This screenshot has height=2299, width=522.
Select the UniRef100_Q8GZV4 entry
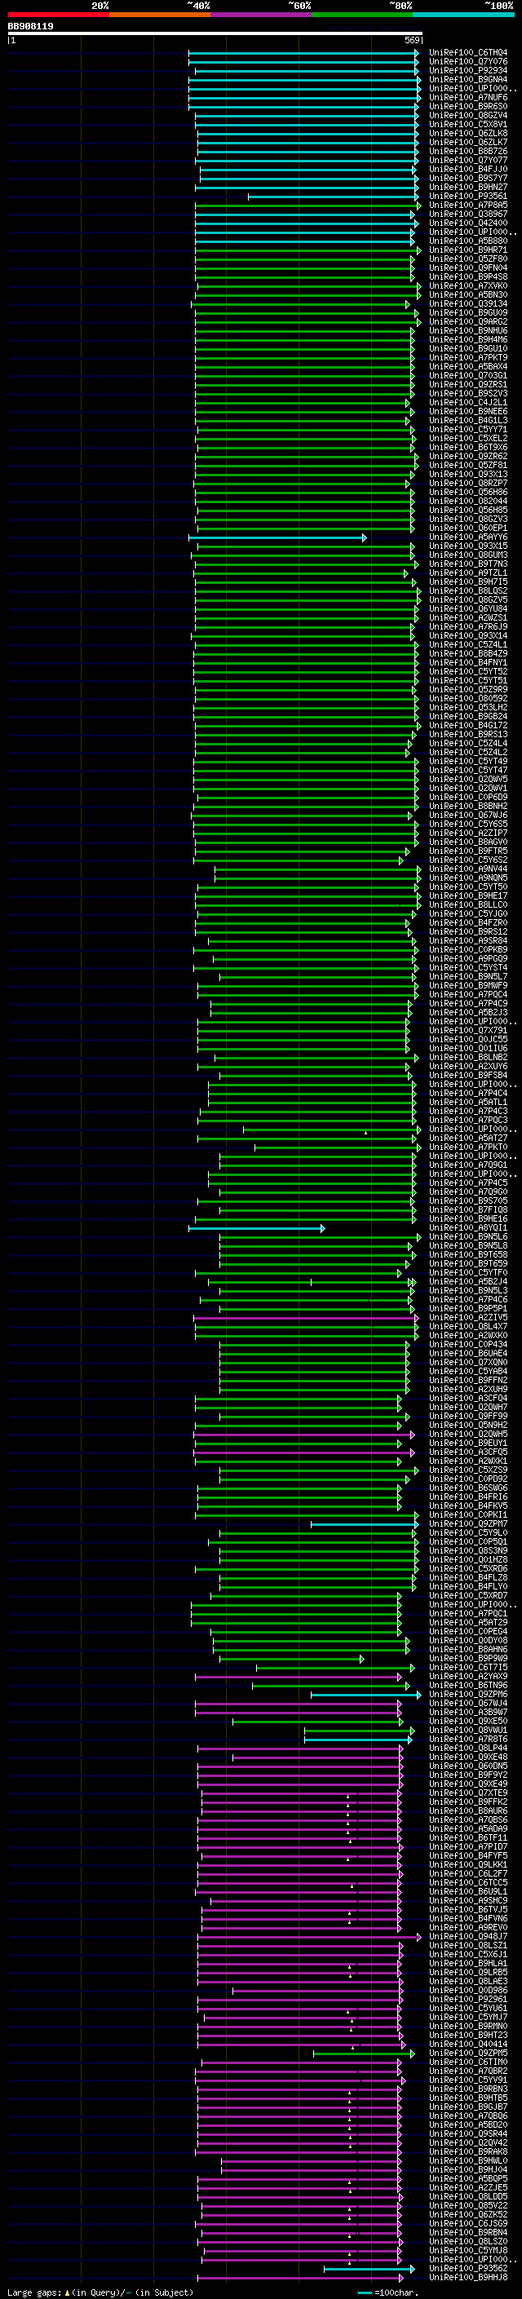468,115
